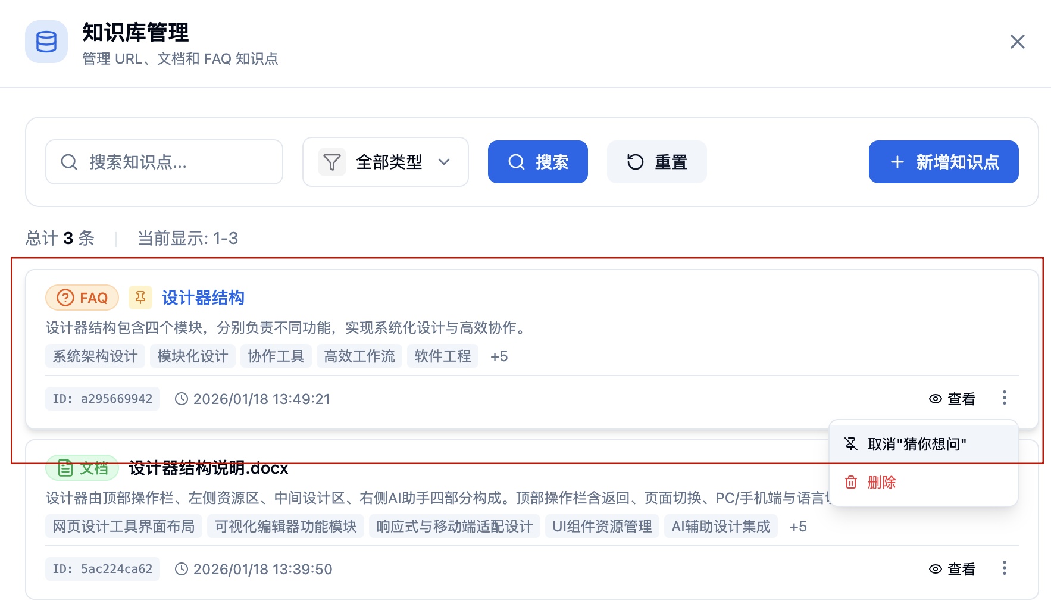
Task: Click the blue 搜索 button
Action: coord(538,162)
